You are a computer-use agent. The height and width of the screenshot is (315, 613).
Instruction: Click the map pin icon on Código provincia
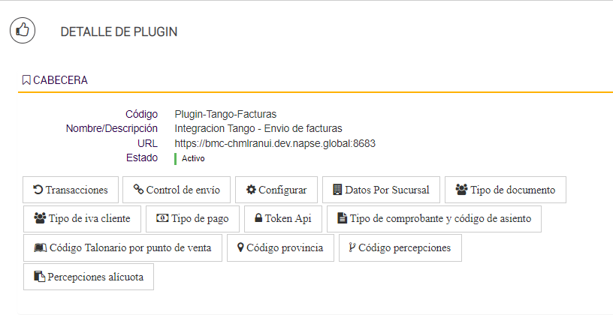click(240, 247)
